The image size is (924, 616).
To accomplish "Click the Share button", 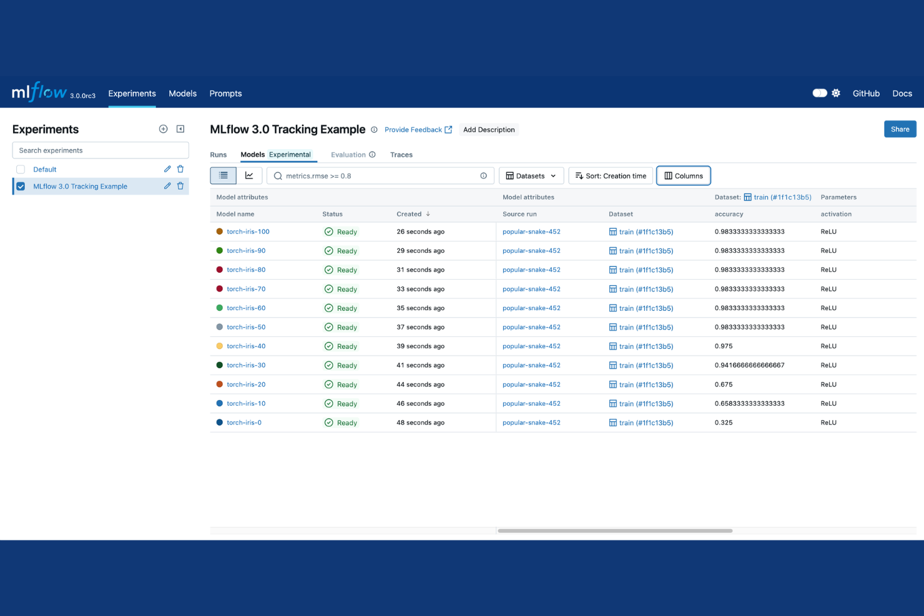I will pyautogui.click(x=900, y=129).
